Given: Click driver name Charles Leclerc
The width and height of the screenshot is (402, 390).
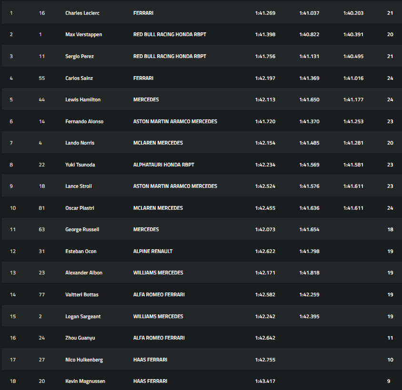Looking at the screenshot, I should (83, 13).
